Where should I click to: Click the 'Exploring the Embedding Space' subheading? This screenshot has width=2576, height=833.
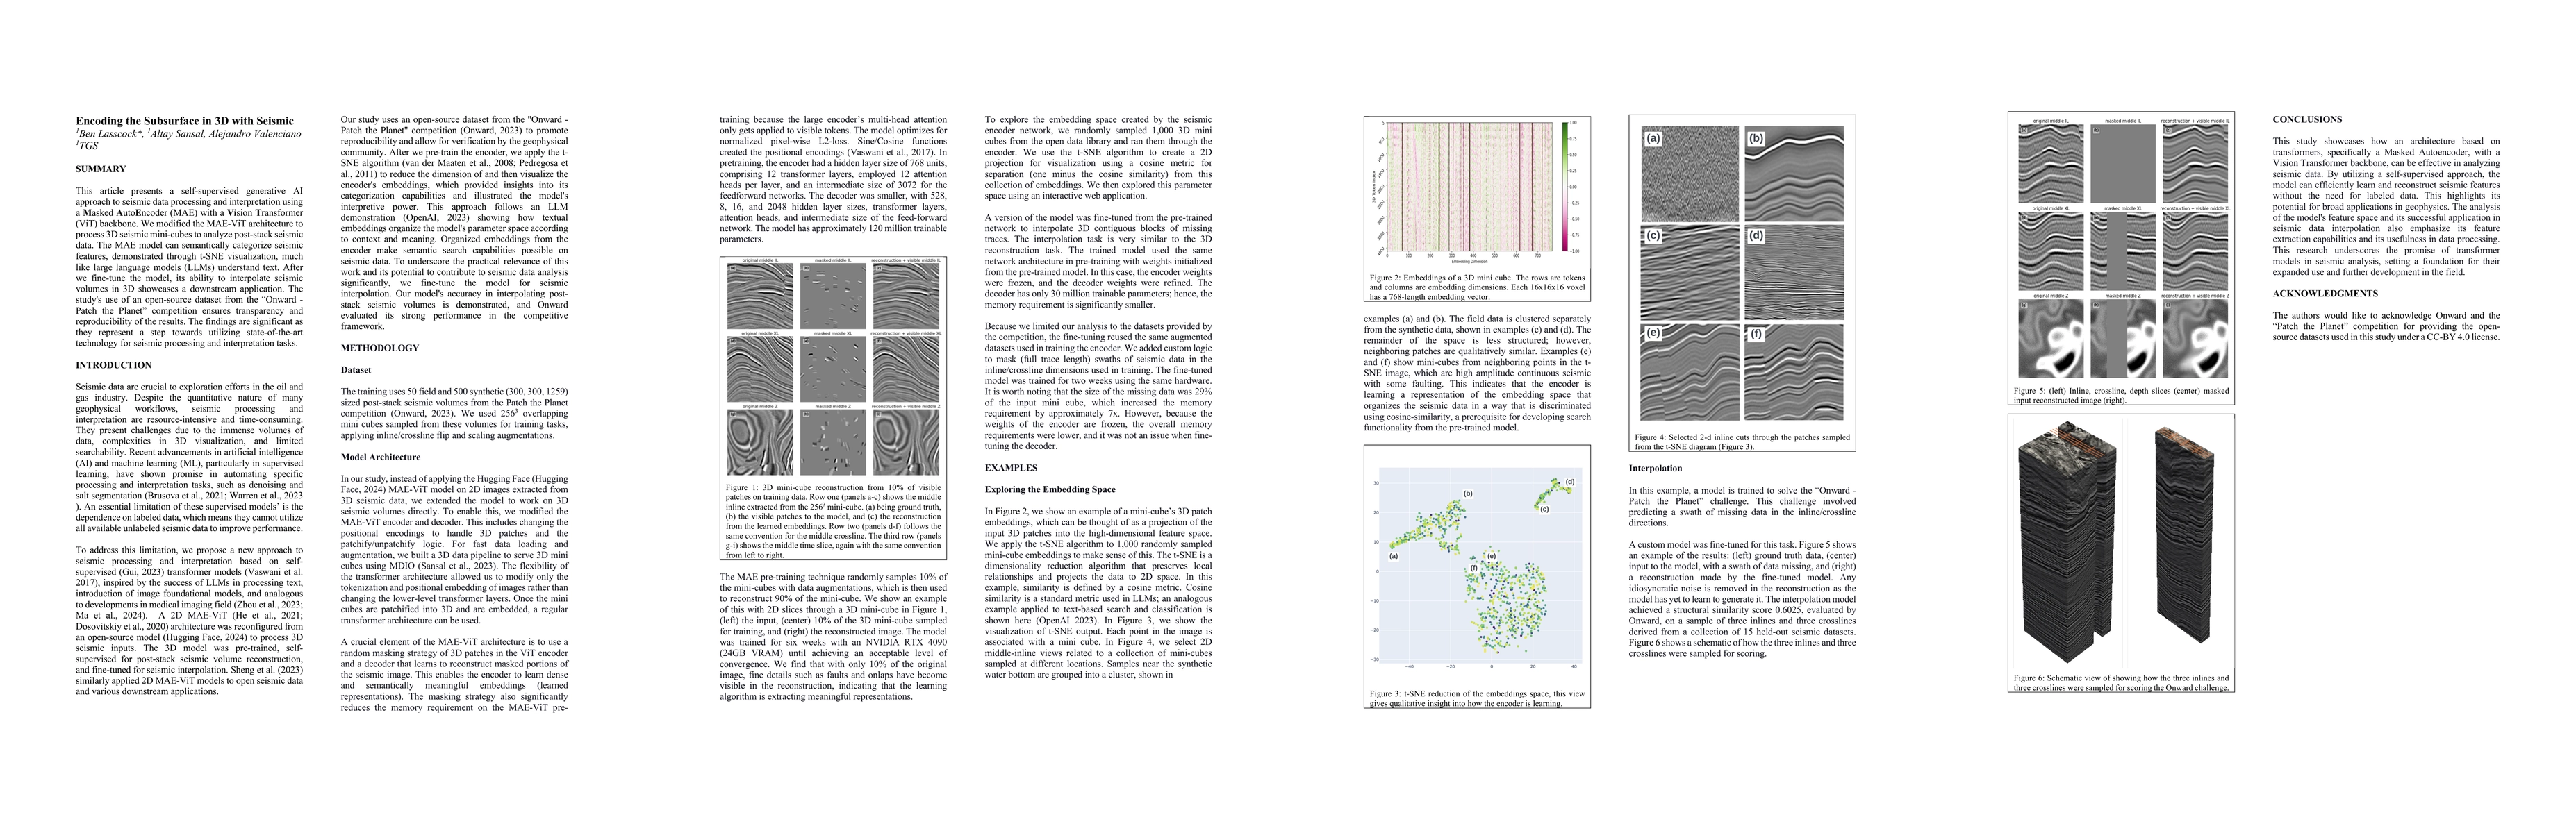1050,489
